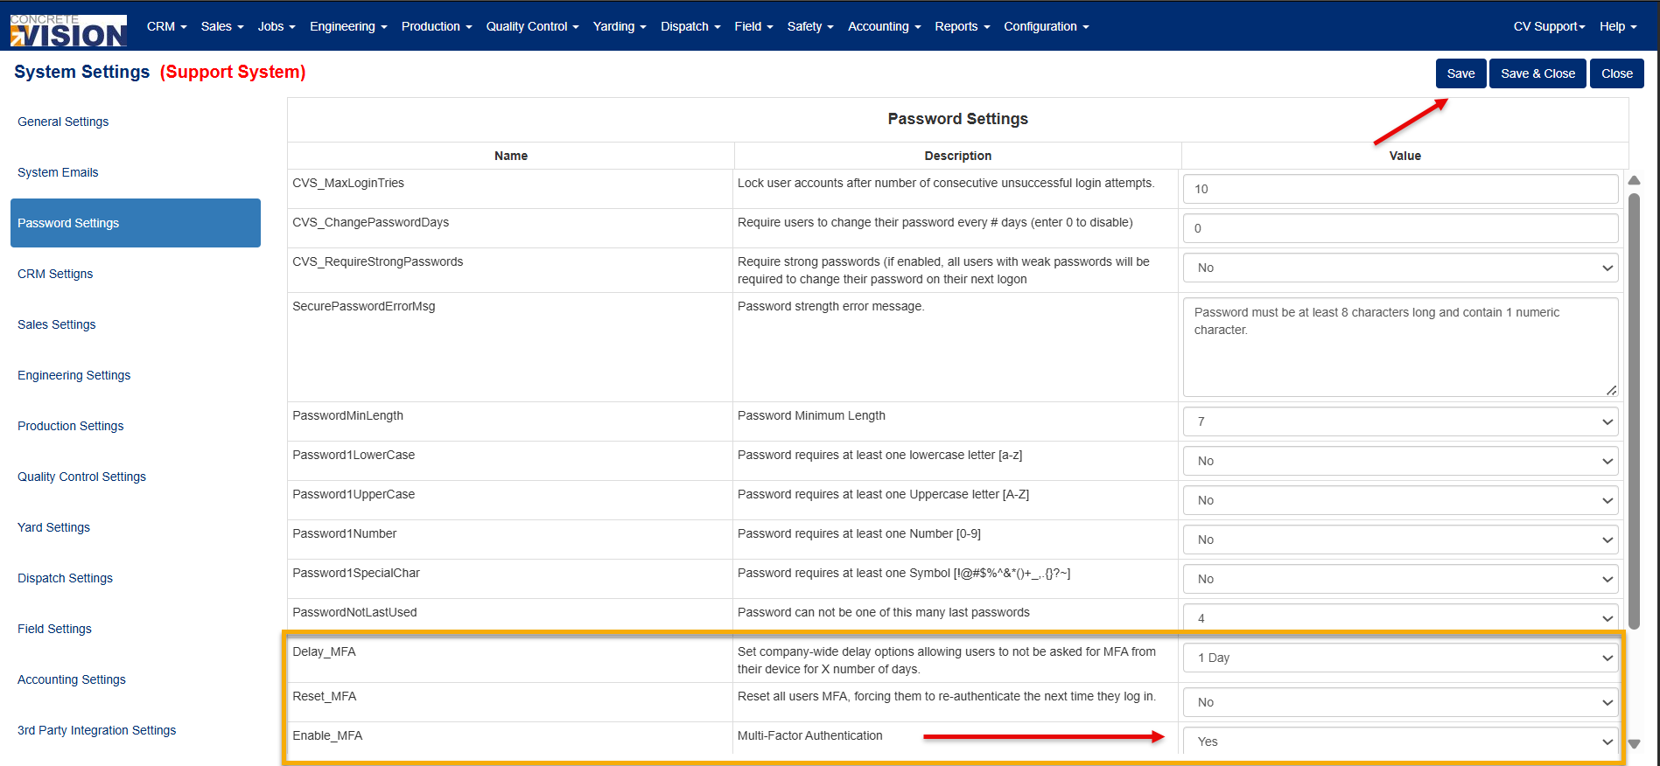Go to Dispatch Settings
The width and height of the screenshot is (1660, 766).
pyautogui.click(x=66, y=578)
